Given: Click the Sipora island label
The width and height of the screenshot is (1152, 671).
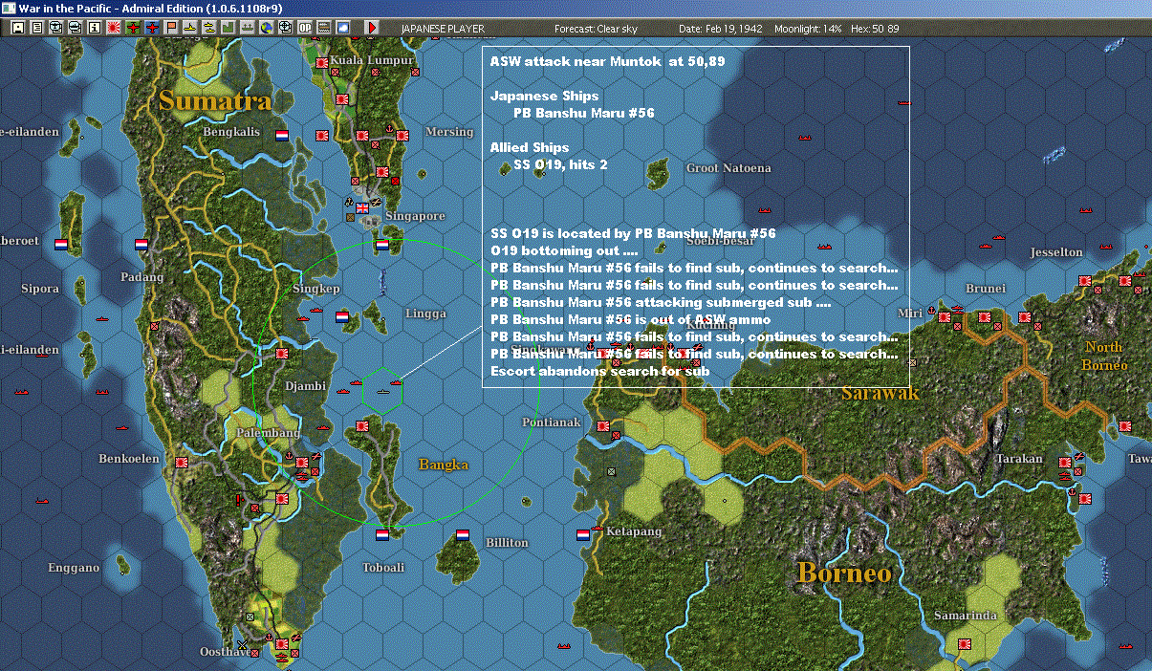Looking at the screenshot, I should tap(39, 288).
